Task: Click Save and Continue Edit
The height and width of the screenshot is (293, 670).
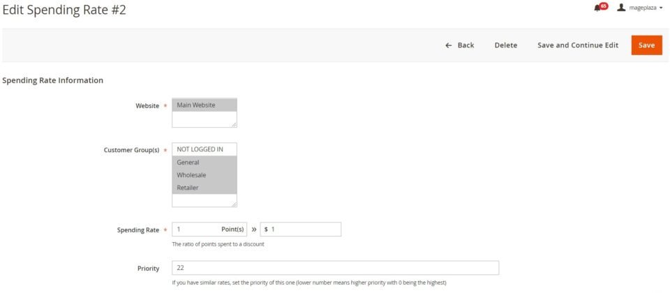Action: (577, 45)
